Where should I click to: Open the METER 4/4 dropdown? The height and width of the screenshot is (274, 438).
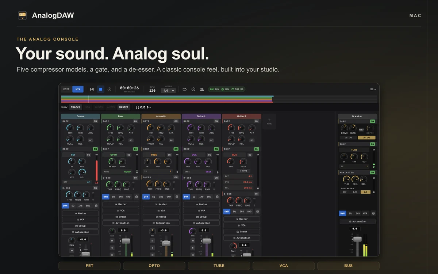pyautogui.click(x=168, y=91)
